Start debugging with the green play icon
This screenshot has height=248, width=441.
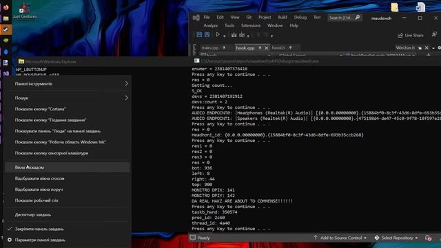[218, 34]
